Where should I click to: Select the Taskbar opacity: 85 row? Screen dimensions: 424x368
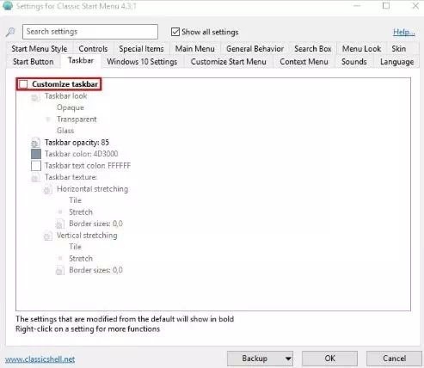pyautogui.click(x=77, y=143)
